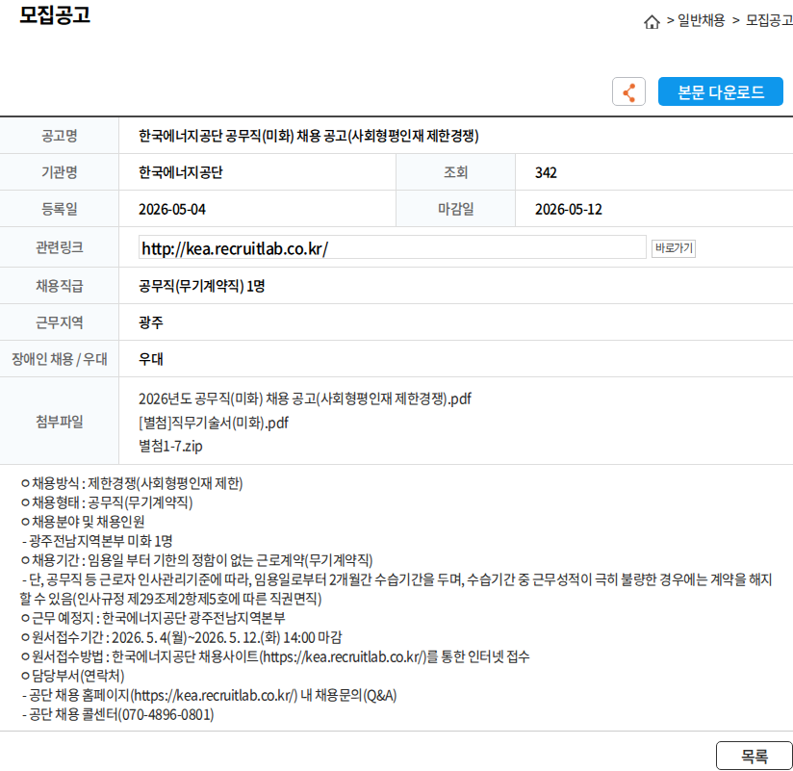Click the 바로가기 button
This screenshot has height=771, width=793.
673,248
